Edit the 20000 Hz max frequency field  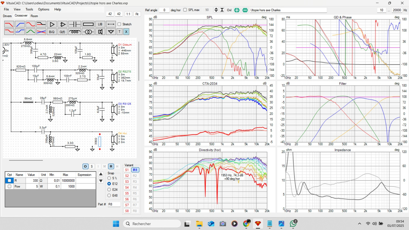click(x=397, y=10)
